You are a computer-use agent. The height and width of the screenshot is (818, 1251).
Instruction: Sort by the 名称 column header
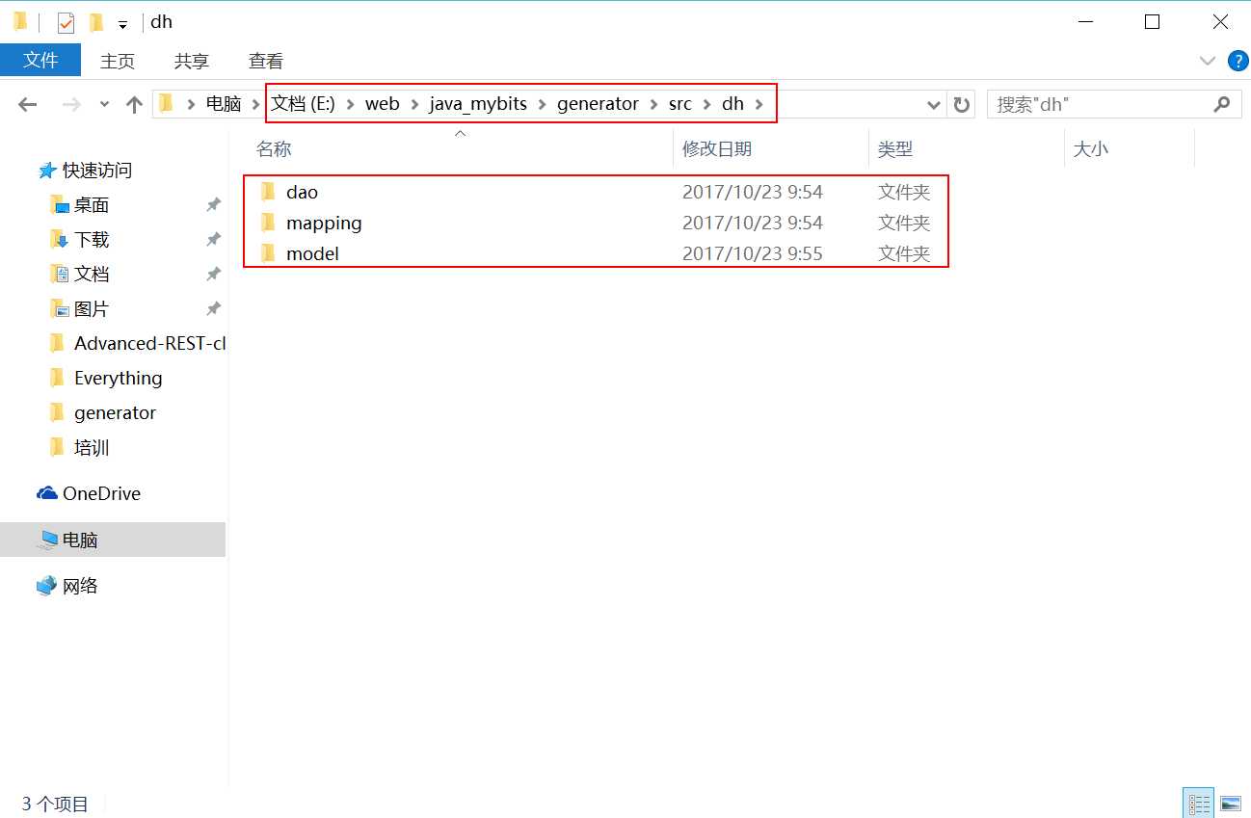tap(274, 149)
